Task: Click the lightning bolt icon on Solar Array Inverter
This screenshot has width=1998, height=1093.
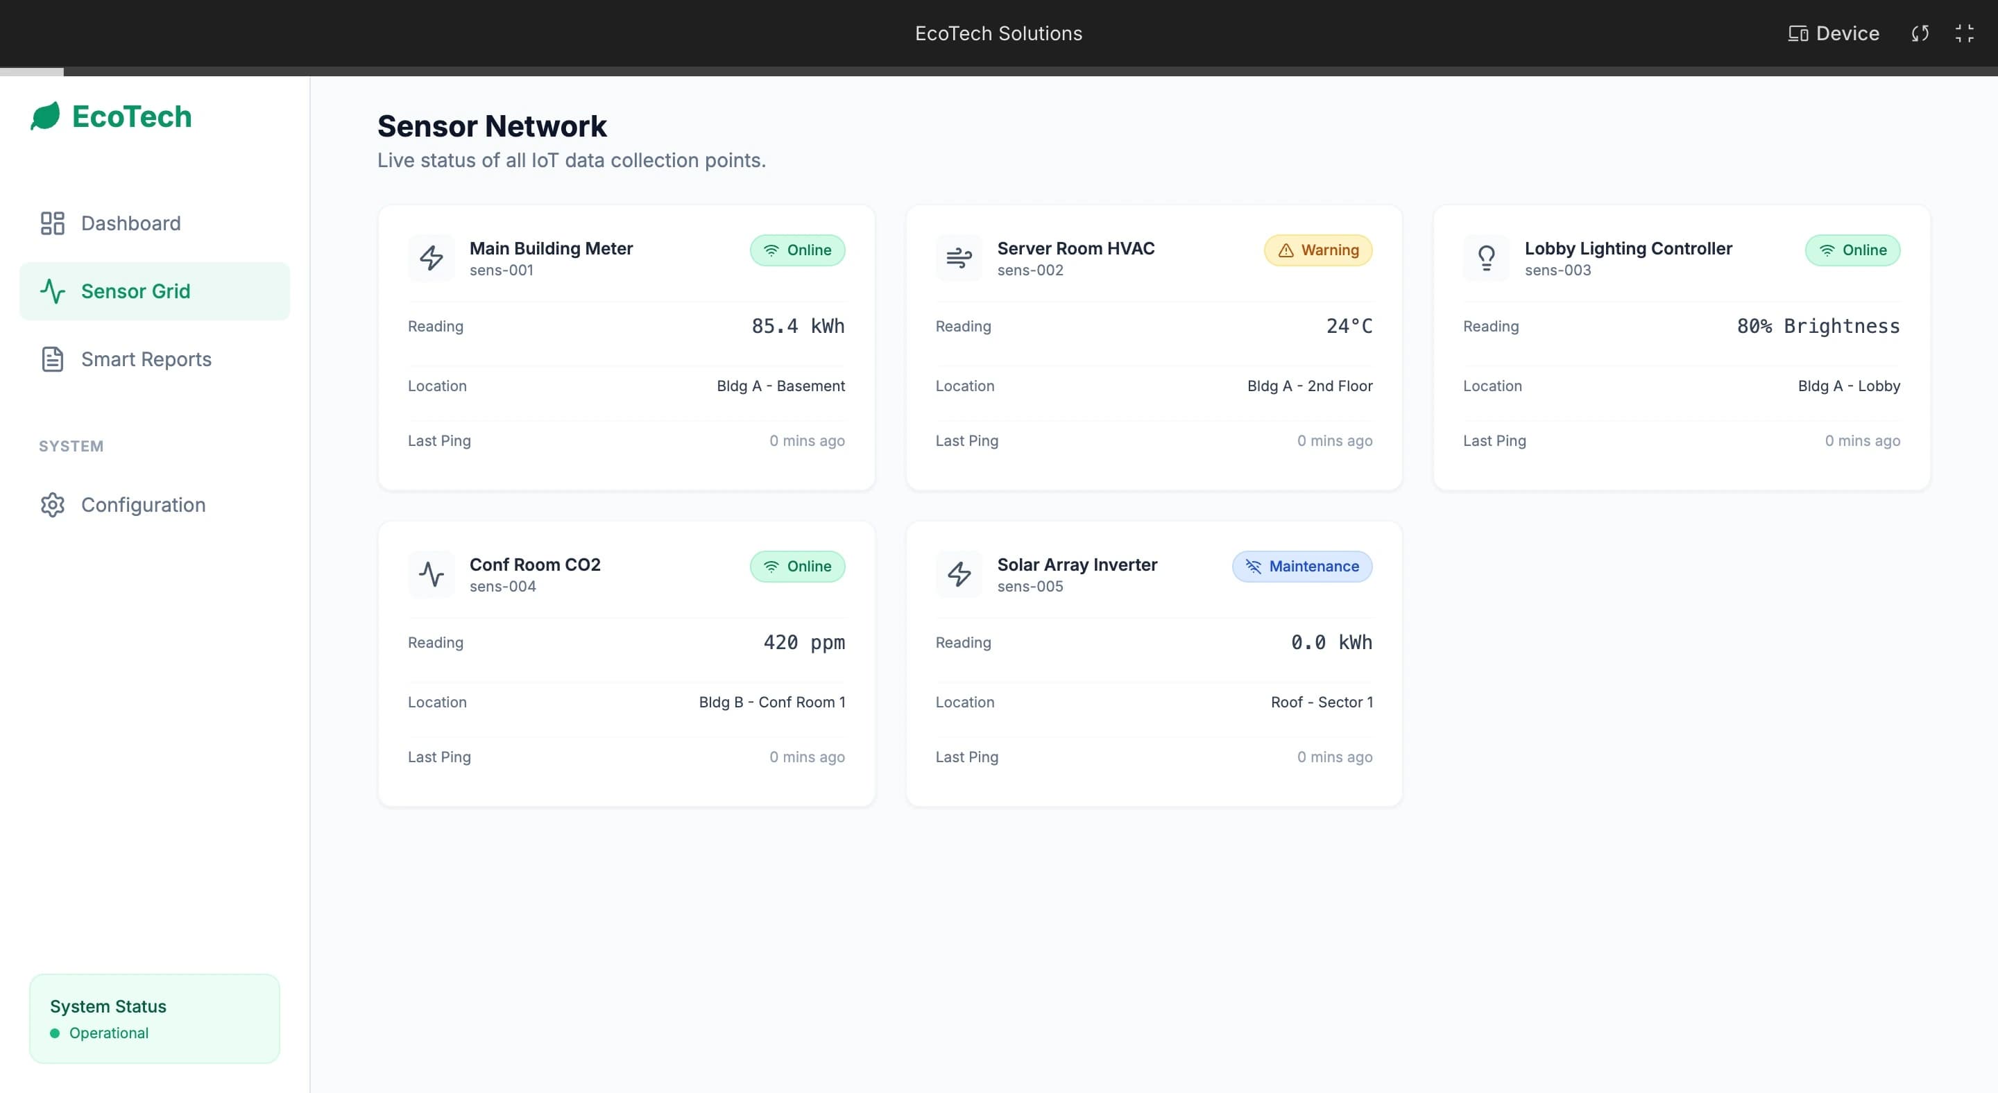Action: (x=959, y=574)
